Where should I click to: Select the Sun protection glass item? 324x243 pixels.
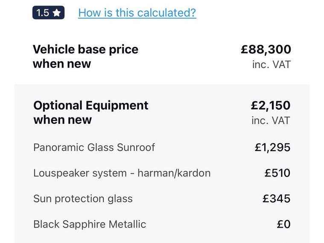coord(83,199)
